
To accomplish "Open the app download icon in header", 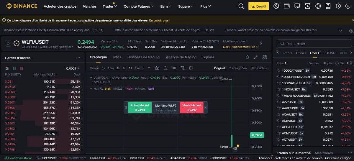I will click(308, 6).
